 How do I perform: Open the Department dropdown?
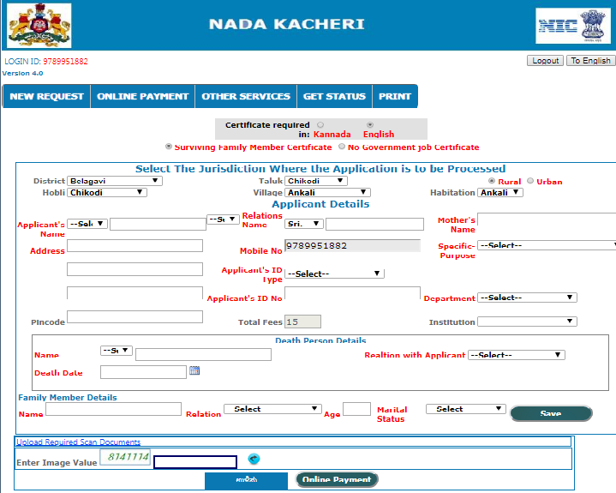click(x=527, y=298)
